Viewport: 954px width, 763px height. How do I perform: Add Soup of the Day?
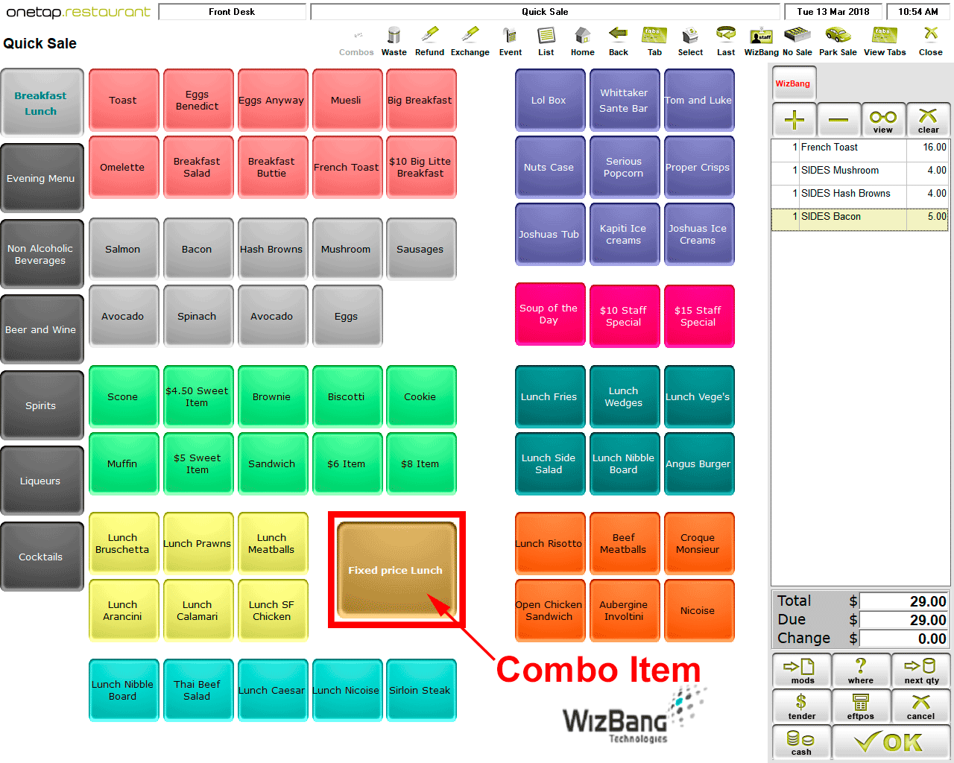click(x=549, y=314)
